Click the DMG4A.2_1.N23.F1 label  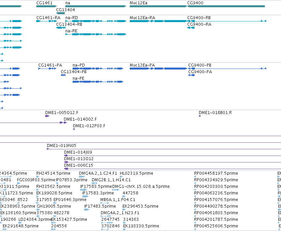point(120,213)
